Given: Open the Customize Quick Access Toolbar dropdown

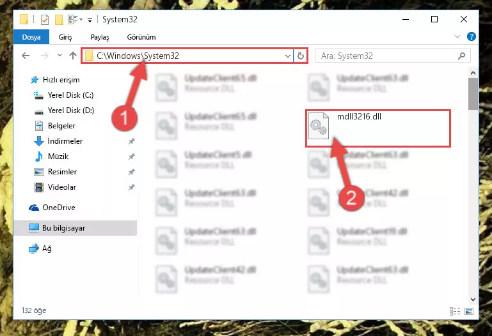Looking at the screenshot, I should click(x=90, y=20).
